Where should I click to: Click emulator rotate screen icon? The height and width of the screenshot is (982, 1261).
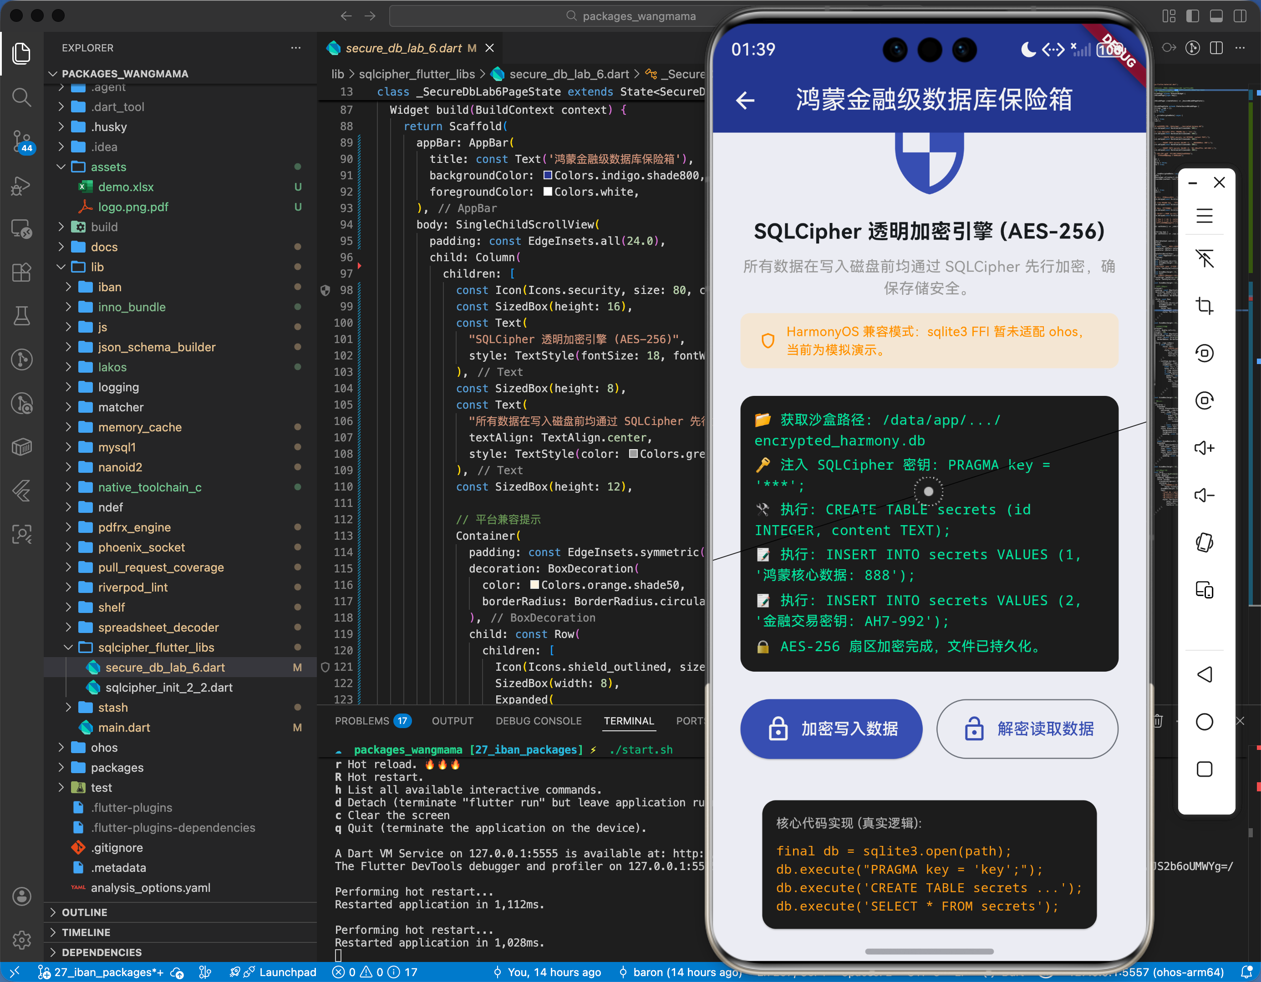click(1205, 543)
